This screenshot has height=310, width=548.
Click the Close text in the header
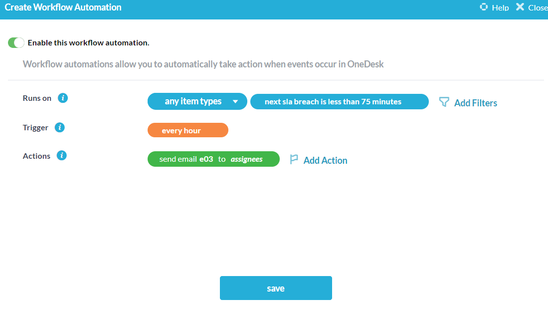pos(538,7)
